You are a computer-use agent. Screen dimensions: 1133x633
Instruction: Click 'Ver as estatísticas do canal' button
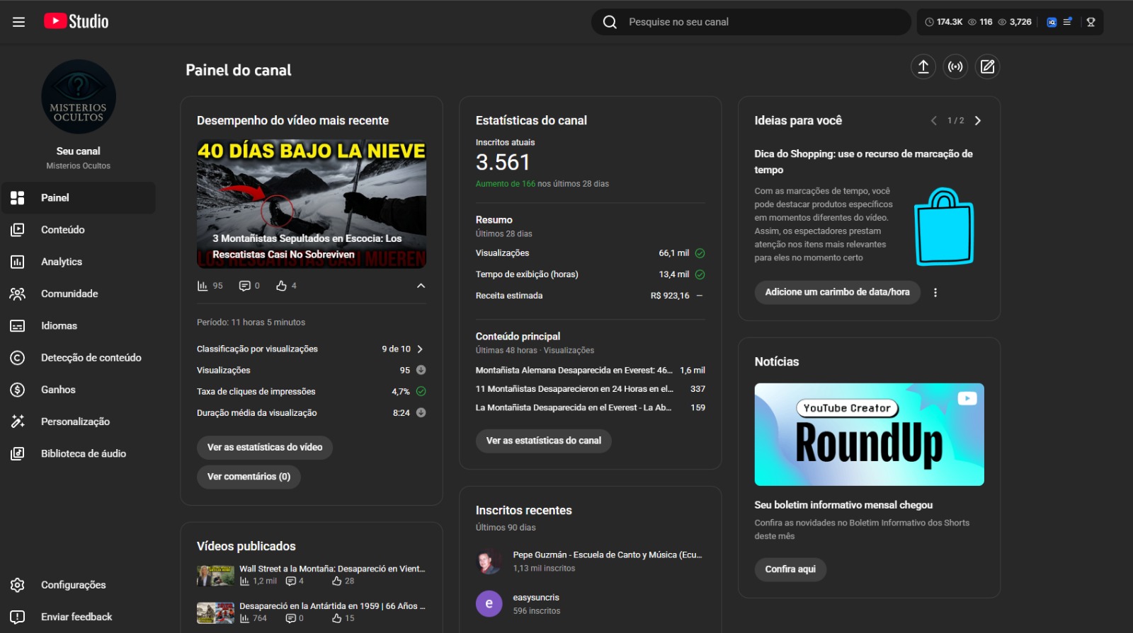coord(543,441)
